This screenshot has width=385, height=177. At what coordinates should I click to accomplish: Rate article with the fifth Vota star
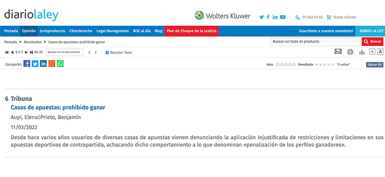[x=294, y=65]
